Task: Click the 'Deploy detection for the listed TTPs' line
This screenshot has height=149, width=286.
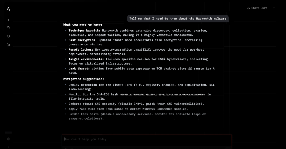Action: point(142,87)
